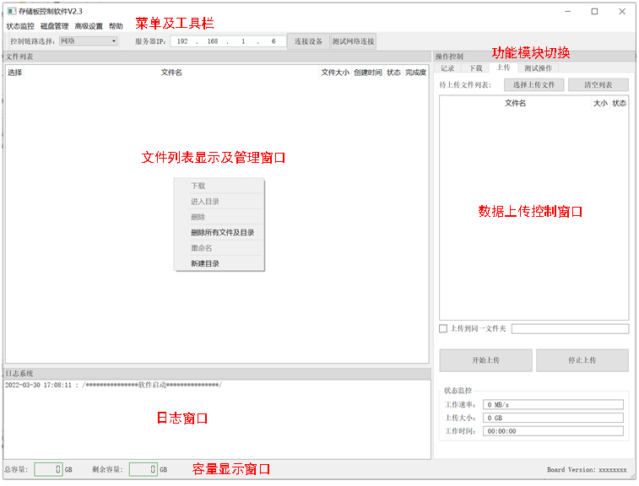This screenshot has width=639, height=486.
Task: Enable the 上传到同一文件夹 checkbox
Action: click(443, 329)
